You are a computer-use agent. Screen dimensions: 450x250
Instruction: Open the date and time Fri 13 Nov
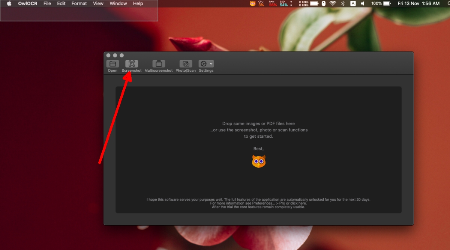pyautogui.click(x=418, y=3)
